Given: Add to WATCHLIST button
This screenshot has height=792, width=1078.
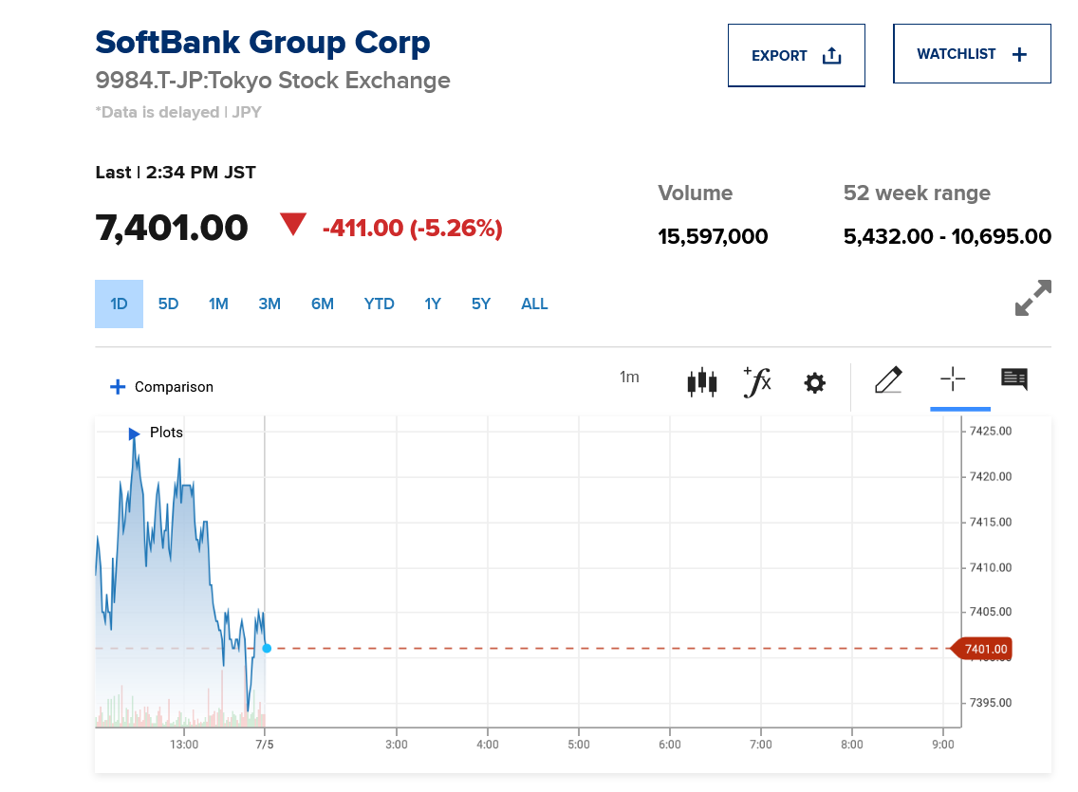Looking at the screenshot, I should [x=972, y=54].
